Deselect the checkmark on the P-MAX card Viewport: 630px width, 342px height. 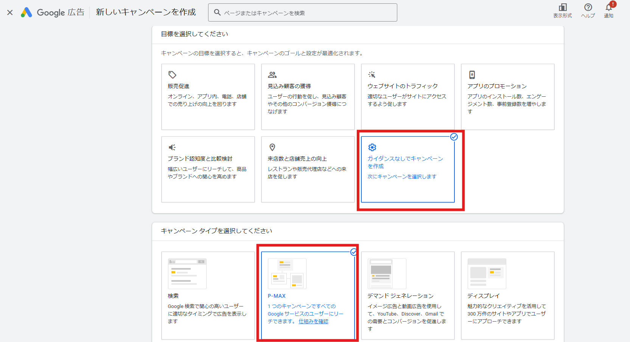click(x=354, y=252)
